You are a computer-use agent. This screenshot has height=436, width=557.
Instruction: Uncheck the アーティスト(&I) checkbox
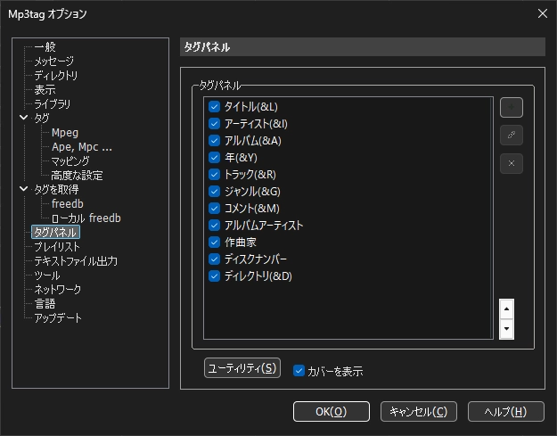point(214,123)
